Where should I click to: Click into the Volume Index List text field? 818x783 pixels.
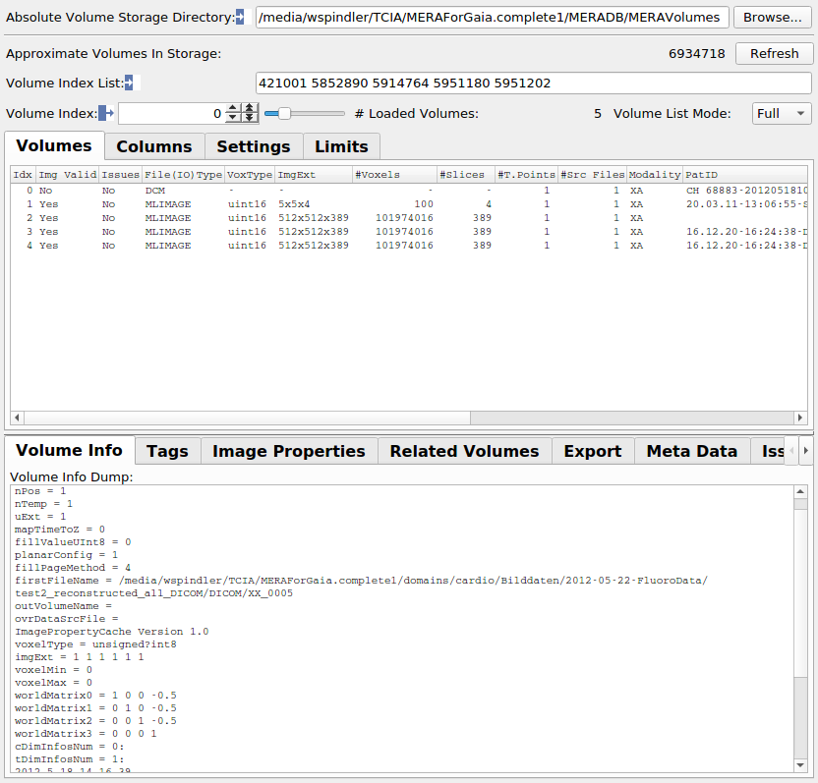(531, 84)
